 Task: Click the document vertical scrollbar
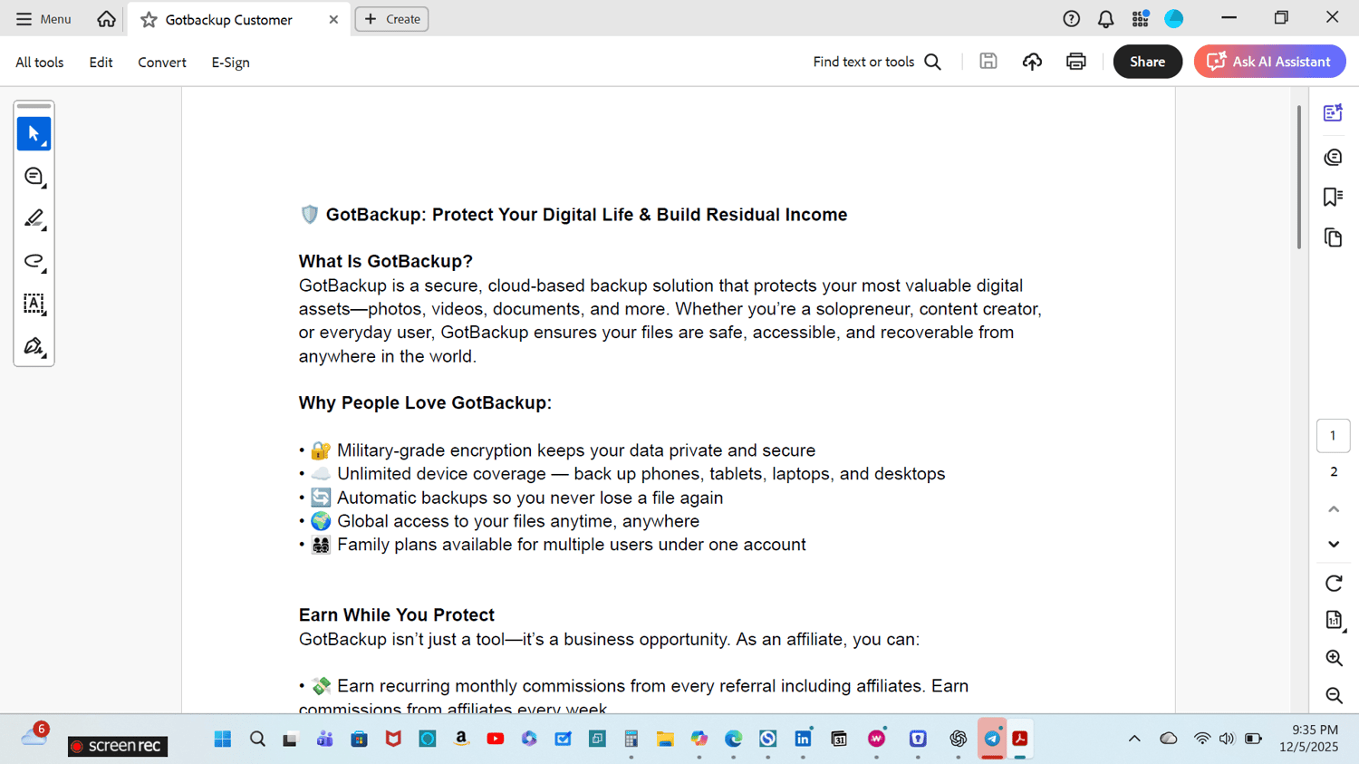point(1299,178)
